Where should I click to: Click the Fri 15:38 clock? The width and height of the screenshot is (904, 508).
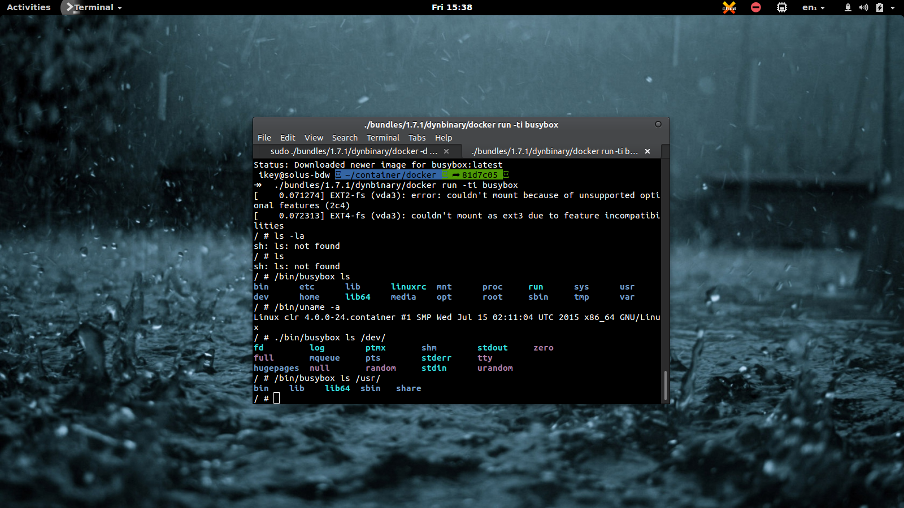click(451, 7)
